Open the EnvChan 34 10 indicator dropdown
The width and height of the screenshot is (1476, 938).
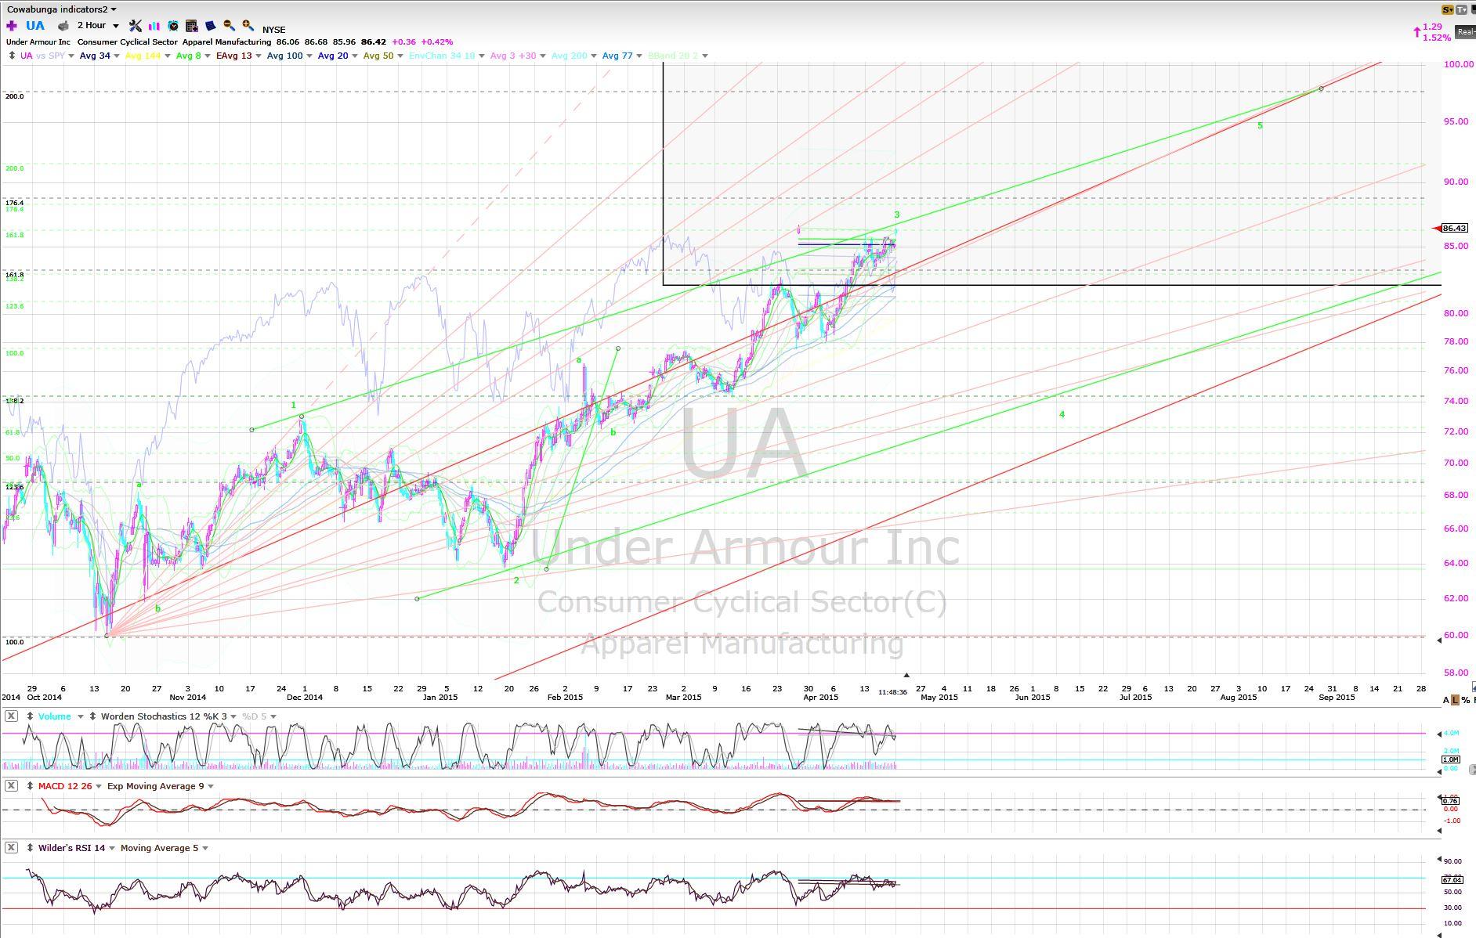click(x=482, y=56)
